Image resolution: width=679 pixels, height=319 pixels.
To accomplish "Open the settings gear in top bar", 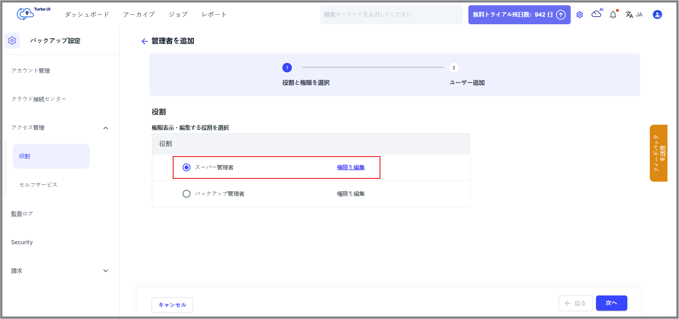I will coord(579,15).
